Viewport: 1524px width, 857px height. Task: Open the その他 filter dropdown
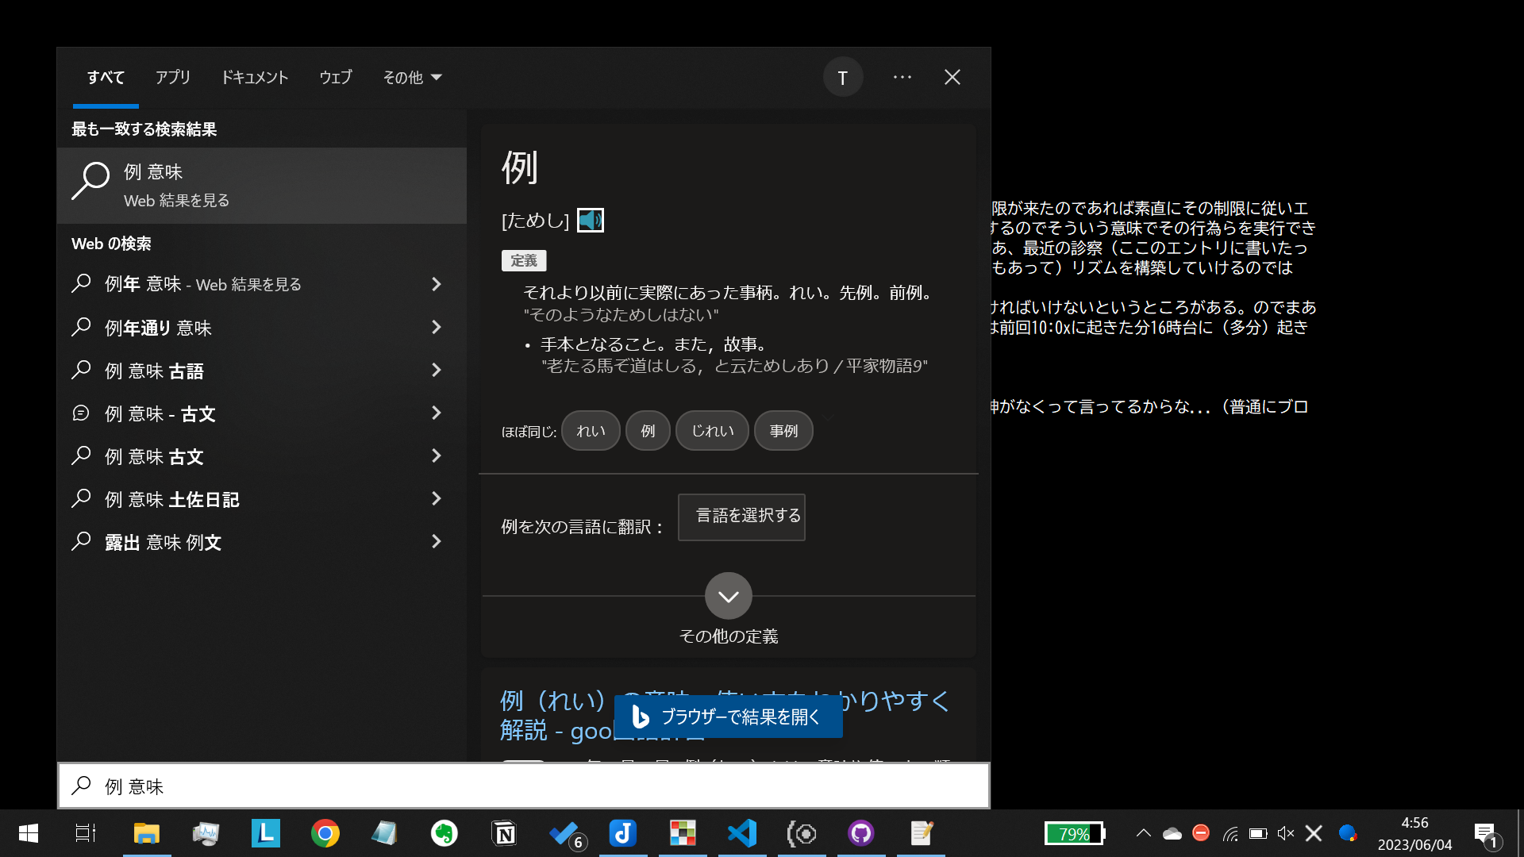pos(411,78)
